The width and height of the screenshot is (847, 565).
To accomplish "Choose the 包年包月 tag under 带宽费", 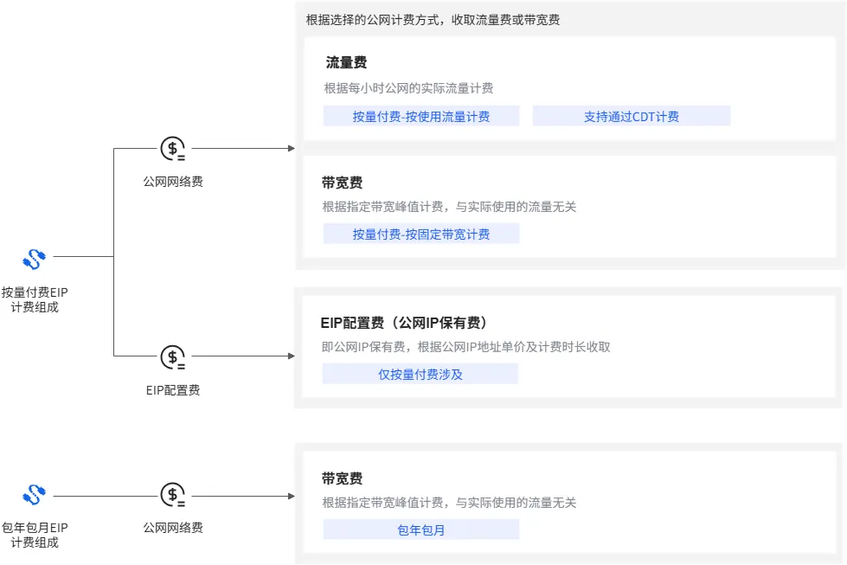I will click(x=421, y=530).
